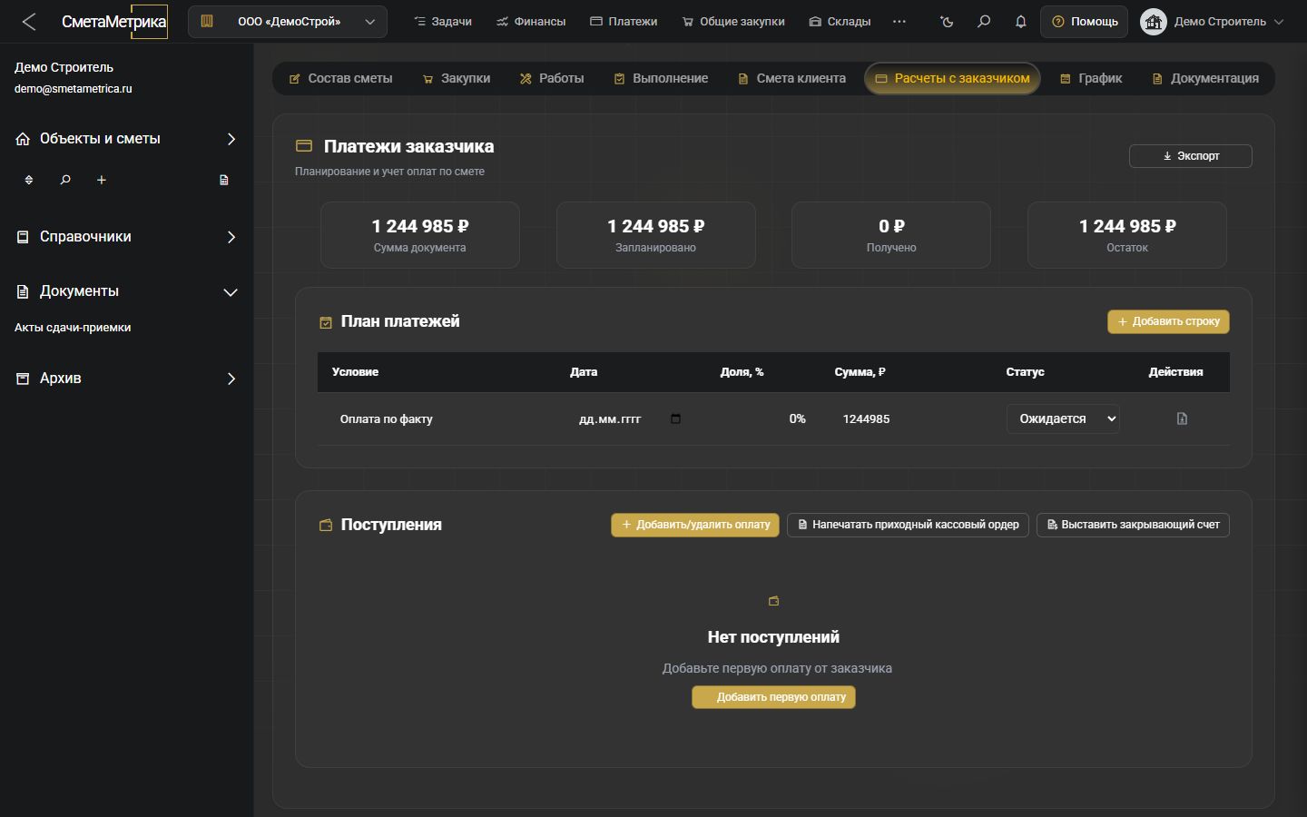Viewport: 1307px width, 817px height.
Task: Open notifications bell icon
Action: tap(1021, 22)
